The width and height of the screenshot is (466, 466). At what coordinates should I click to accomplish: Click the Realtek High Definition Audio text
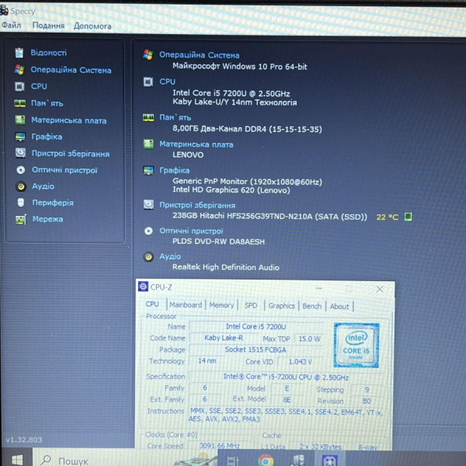click(x=225, y=267)
